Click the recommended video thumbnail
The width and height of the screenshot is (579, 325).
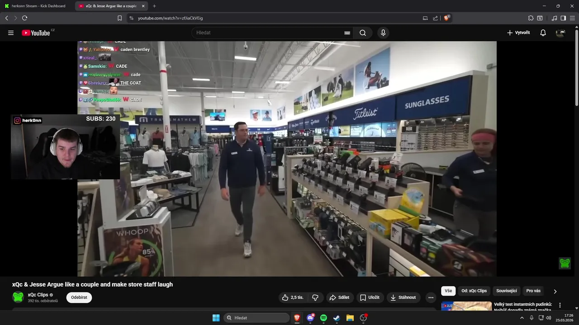pos(466,306)
